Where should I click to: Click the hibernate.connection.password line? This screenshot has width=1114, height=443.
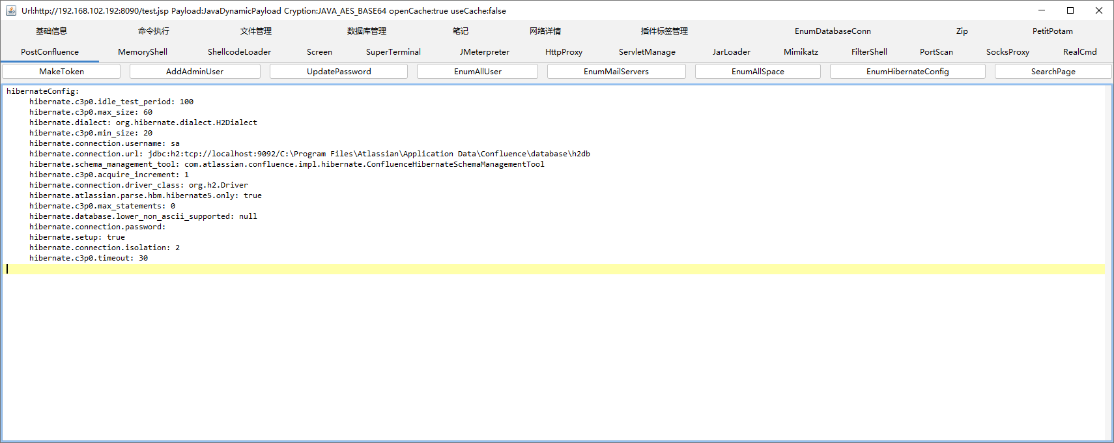(x=98, y=227)
